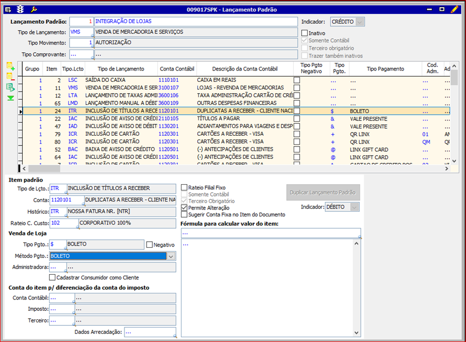Click the grid vertical scrollbar thumb

click(x=454, y=78)
